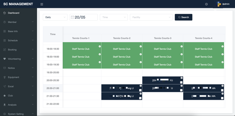Tick checkbox on Tennis Courts-4 21:00-21:30 booking
This screenshot has width=235, height=116.
coord(222,98)
